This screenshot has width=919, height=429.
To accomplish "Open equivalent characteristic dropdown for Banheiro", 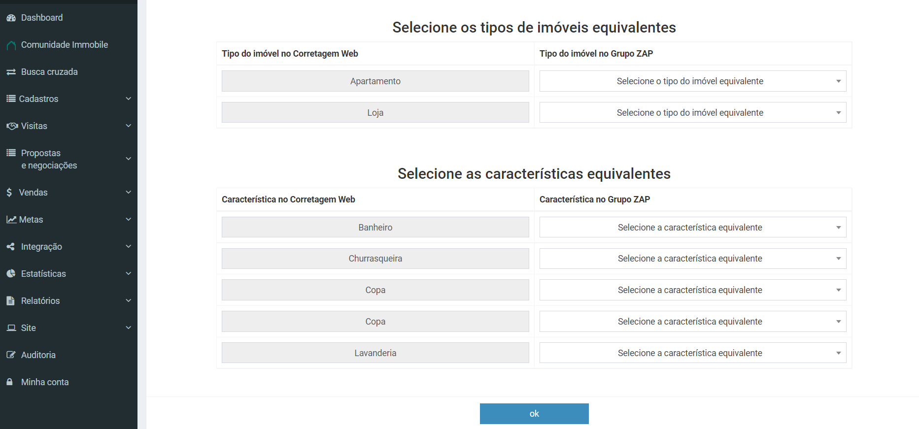I will (692, 228).
